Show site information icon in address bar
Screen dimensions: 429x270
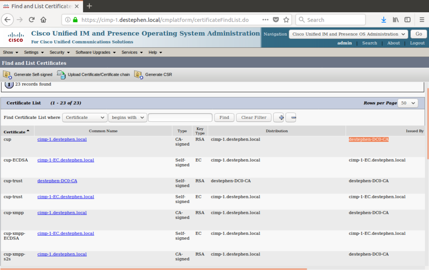(67, 20)
